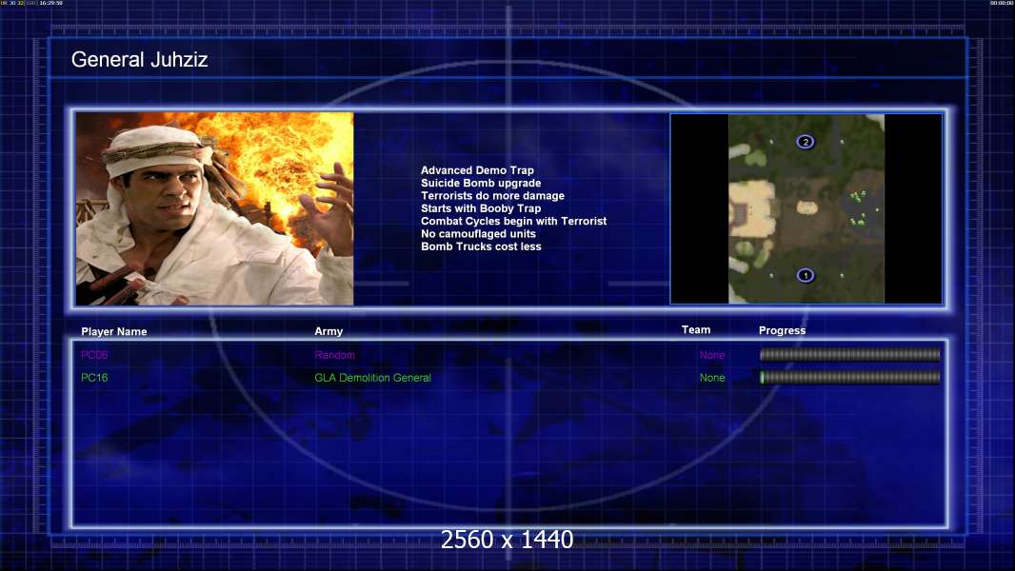The image size is (1015, 571).
Task: Click start position marker 2 on minimap
Action: tap(806, 142)
